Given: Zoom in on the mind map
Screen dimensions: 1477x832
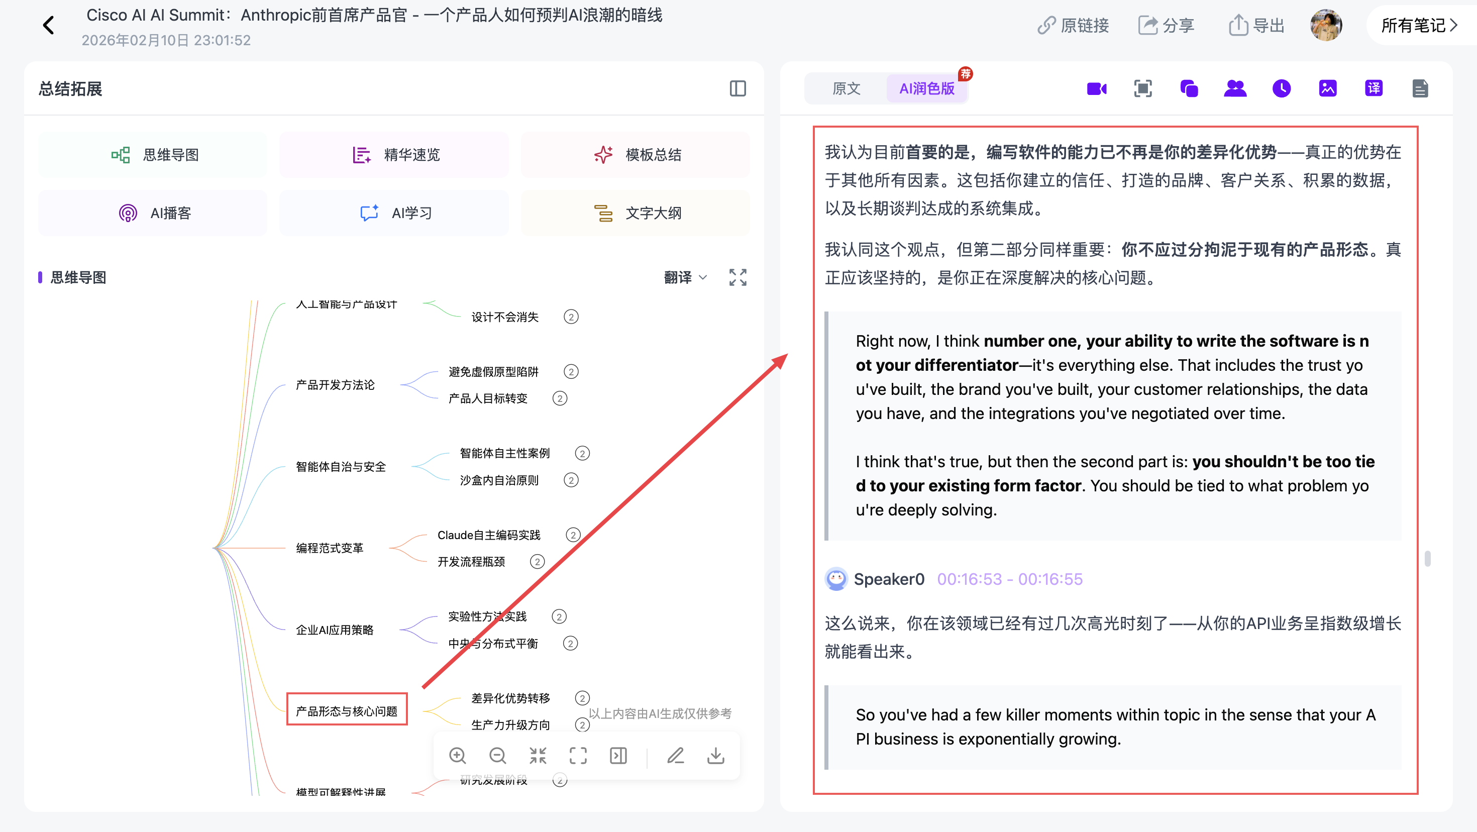Looking at the screenshot, I should (x=457, y=756).
